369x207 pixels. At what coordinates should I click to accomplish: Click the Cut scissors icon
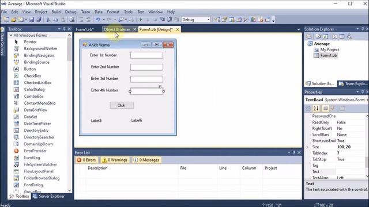(x=48, y=20)
